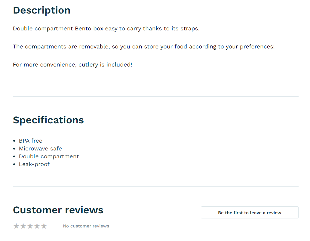The width and height of the screenshot is (310, 241).
Task: Click the Customer reviews heading
Action: (58, 210)
